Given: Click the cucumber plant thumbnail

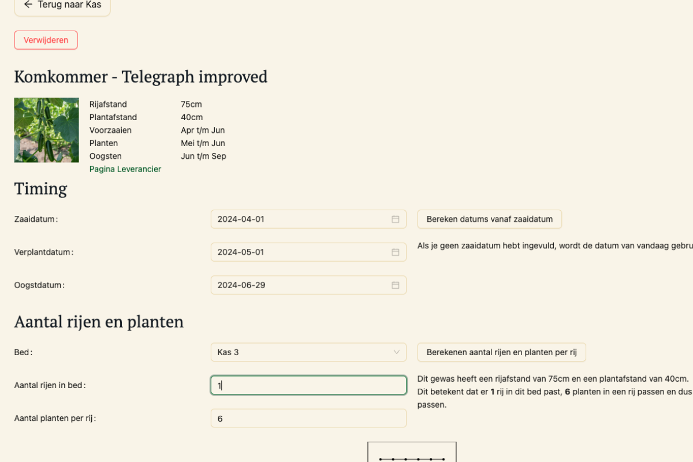Looking at the screenshot, I should pos(46,130).
